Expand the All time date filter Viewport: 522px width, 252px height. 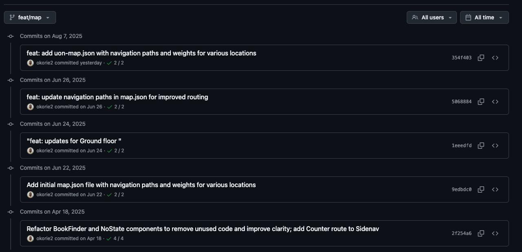tap(484, 18)
